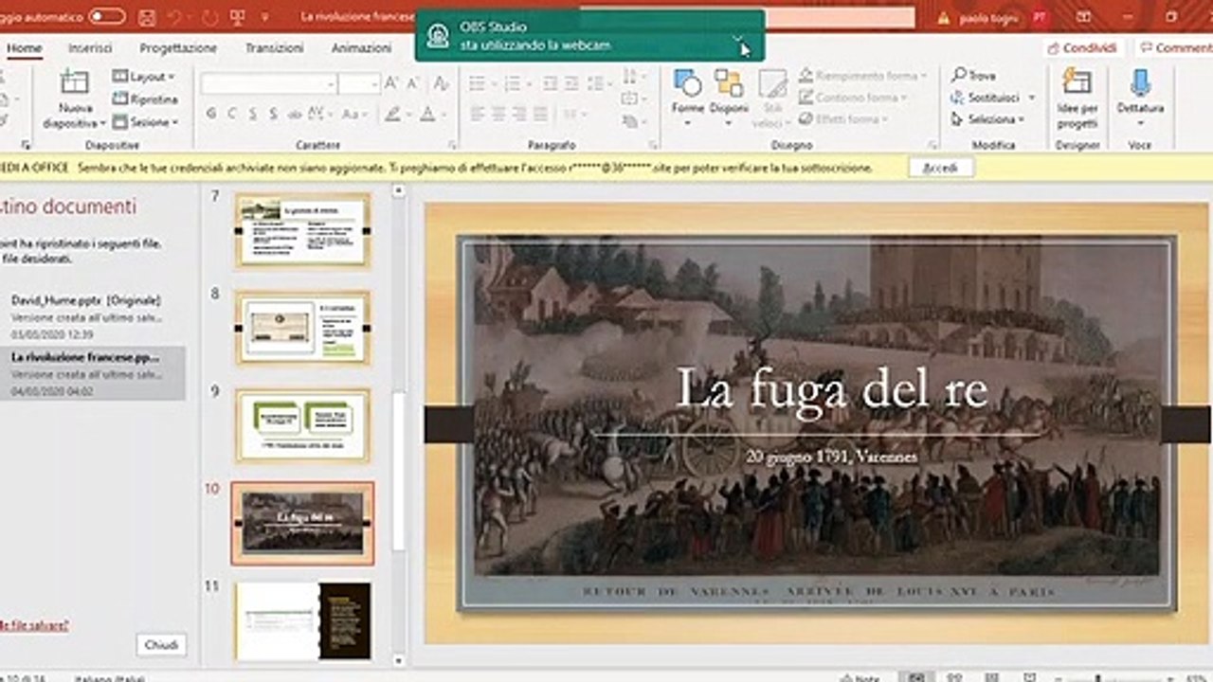
Task: Switch to the Home ribbon tab
Action: point(25,48)
